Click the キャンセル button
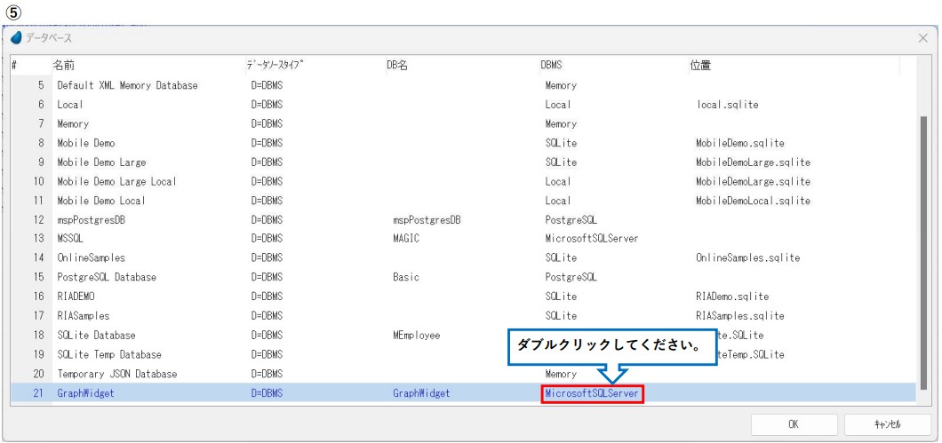The width and height of the screenshot is (942, 443). pyautogui.click(x=885, y=424)
